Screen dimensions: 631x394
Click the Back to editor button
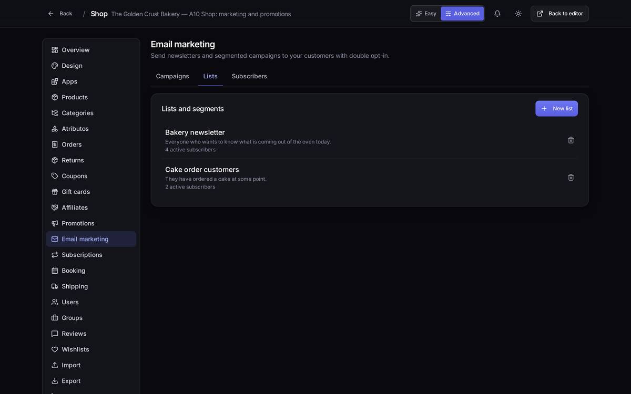pyautogui.click(x=559, y=14)
